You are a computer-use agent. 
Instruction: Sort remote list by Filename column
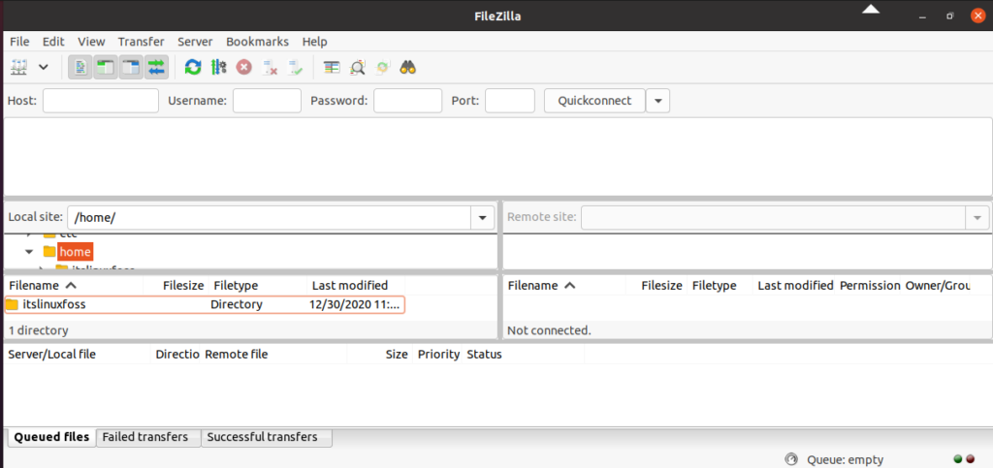[x=564, y=285]
